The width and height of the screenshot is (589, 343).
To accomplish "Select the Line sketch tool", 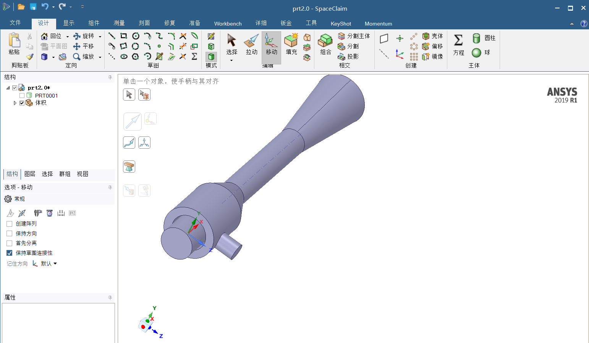I will click(x=112, y=36).
